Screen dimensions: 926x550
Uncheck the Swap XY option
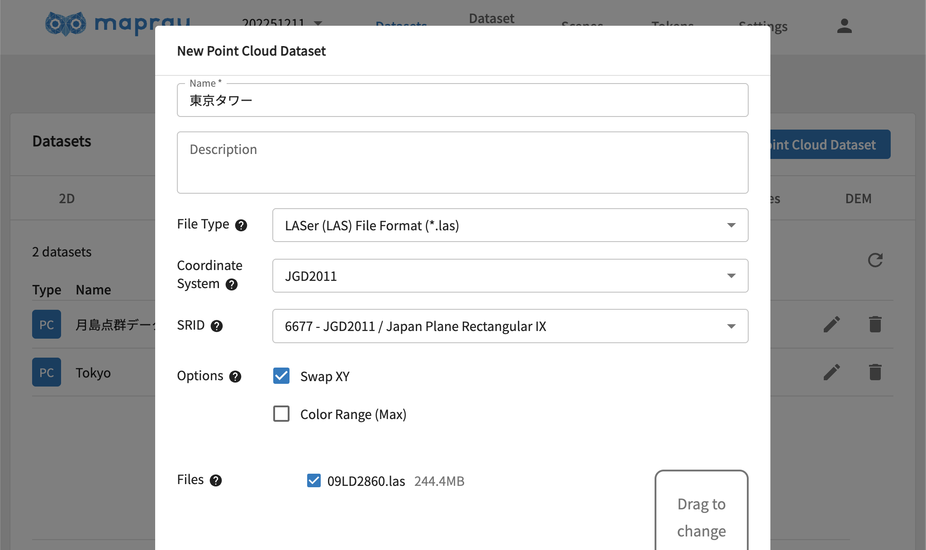pyautogui.click(x=281, y=376)
